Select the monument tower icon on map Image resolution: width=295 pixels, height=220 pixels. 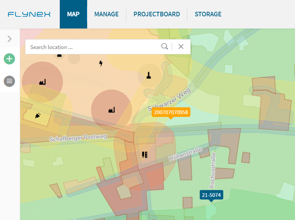tap(148, 75)
